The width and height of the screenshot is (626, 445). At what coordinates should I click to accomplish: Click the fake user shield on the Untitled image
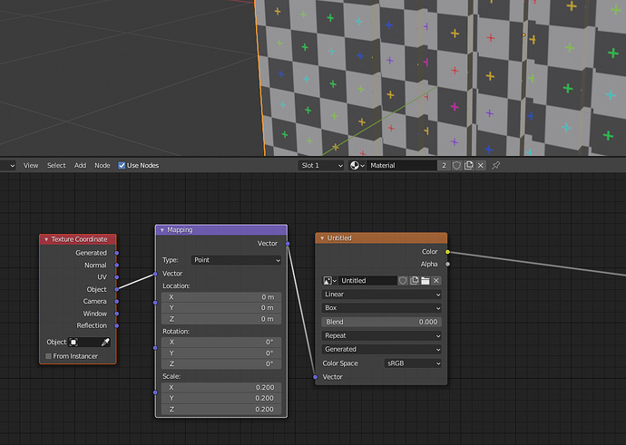pyautogui.click(x=403, y=281)
